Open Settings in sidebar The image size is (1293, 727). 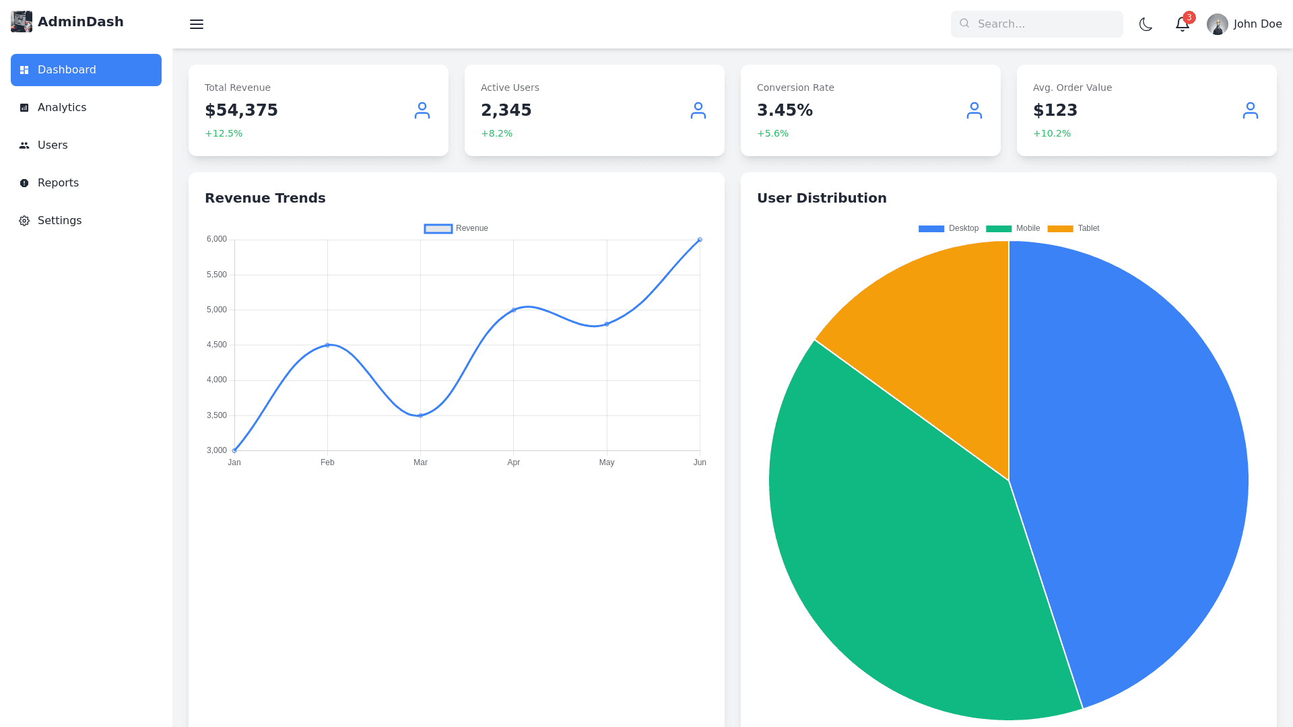click(x=59, y=221)
